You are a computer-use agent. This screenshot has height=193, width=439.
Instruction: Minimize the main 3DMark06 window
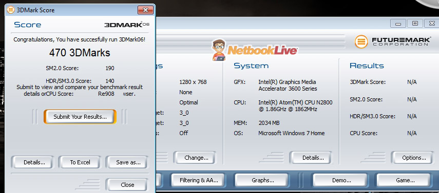(398, 24)
